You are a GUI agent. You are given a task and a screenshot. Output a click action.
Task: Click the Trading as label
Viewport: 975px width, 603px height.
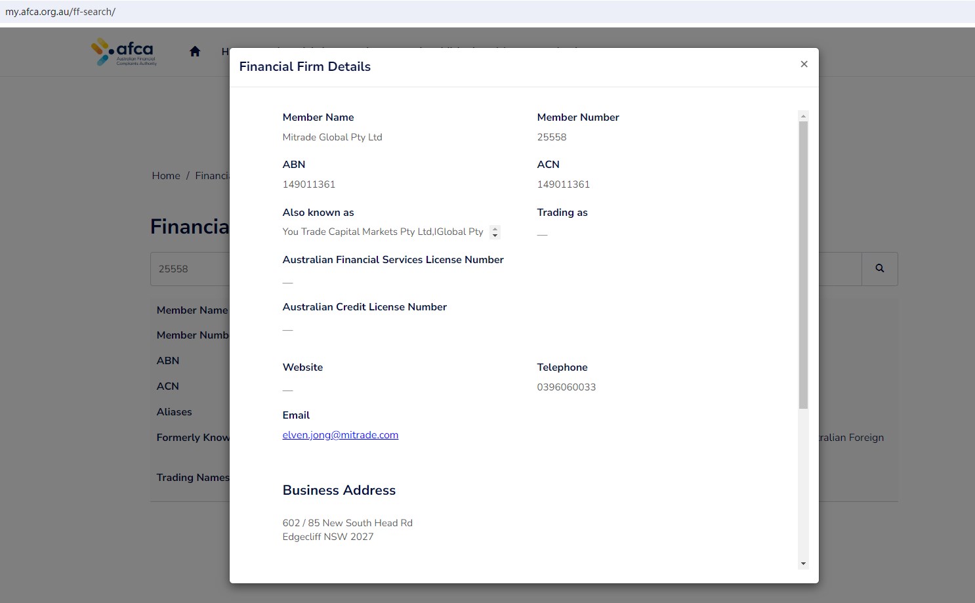(562, 213)
